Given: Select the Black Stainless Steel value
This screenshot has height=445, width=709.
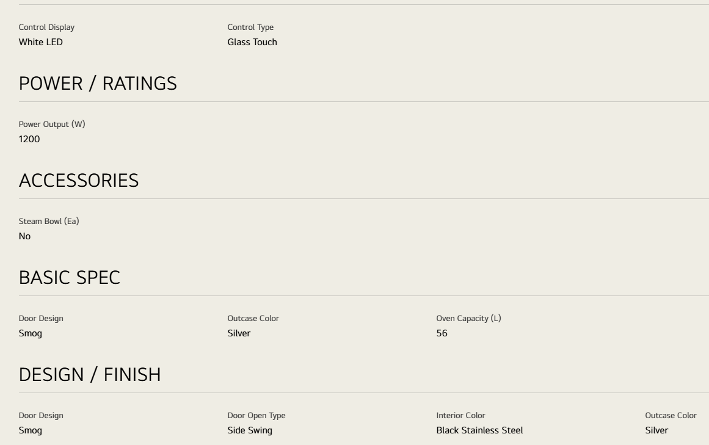Looking at the screenshot, I should click(x=480, y=430).
